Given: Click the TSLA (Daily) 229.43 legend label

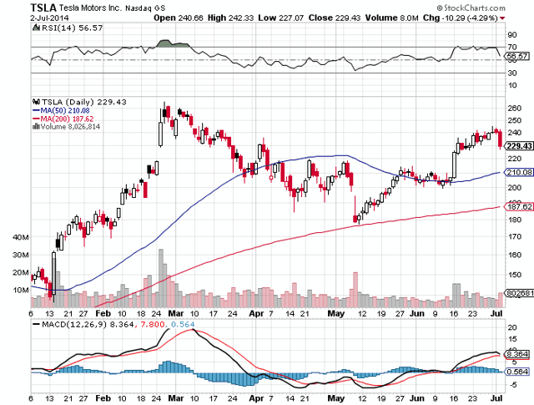Looking at the screenshot, I should pyautogui.click(x=83, y=102).
